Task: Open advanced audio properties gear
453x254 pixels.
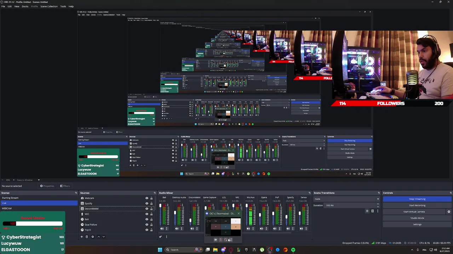Action: pyautogui.click(x=161, y=237)
